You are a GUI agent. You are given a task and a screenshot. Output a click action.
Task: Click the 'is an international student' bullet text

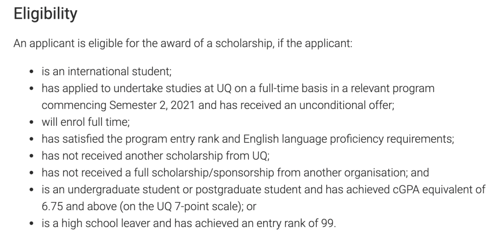(107, 71)
